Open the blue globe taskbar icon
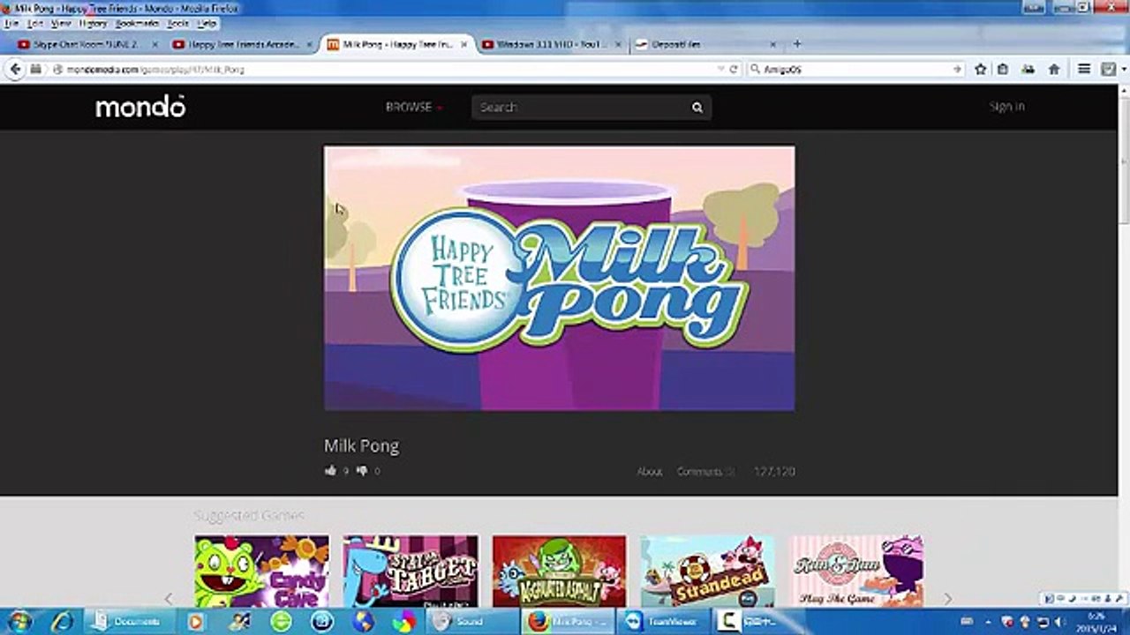The width and height of the screenshot is (1130, 635). tap(363, 622)
